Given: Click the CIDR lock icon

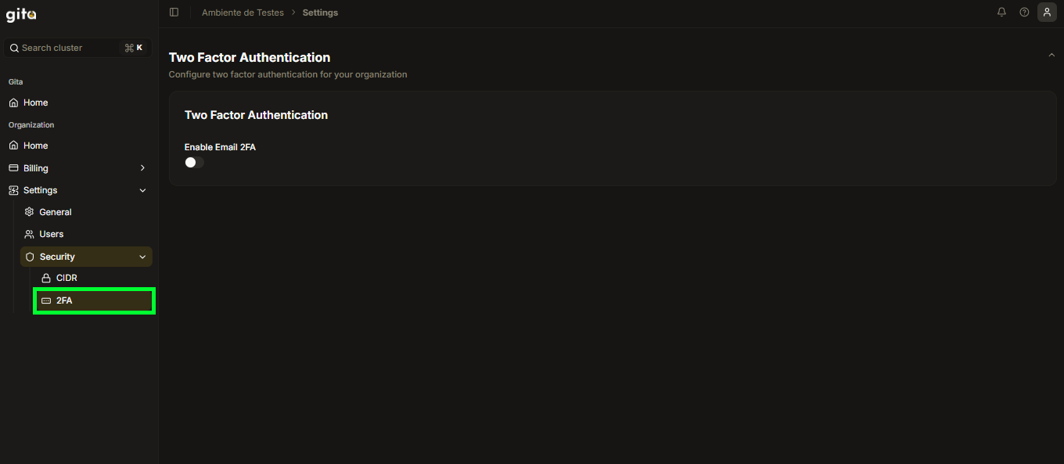Looking at the screenshot, I should [46, 278].
